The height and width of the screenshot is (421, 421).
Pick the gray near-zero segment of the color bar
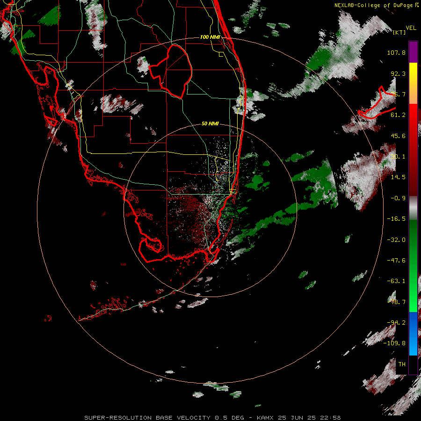tap(413, 208)
